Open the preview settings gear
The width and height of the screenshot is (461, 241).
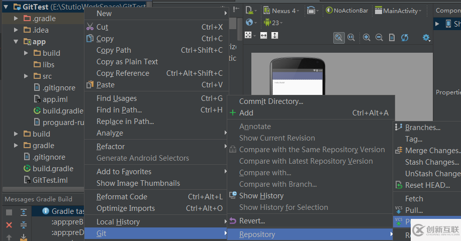(426, 37)
